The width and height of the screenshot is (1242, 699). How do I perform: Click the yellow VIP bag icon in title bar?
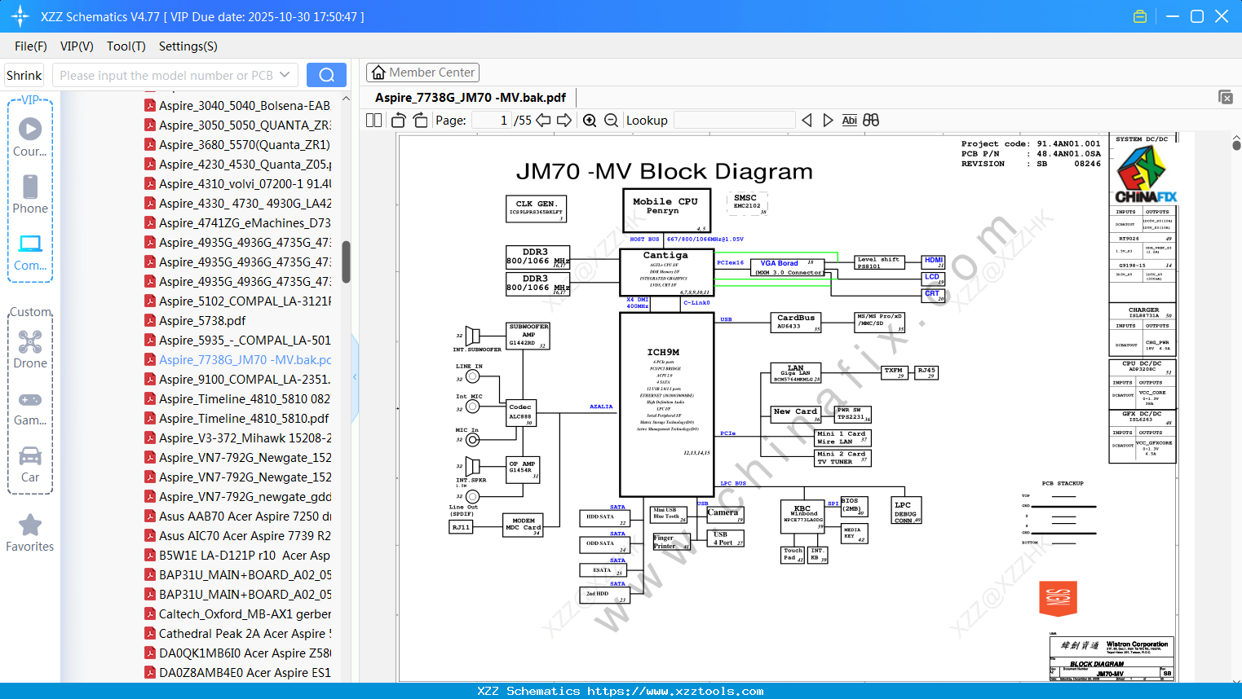pos(1140,16)
